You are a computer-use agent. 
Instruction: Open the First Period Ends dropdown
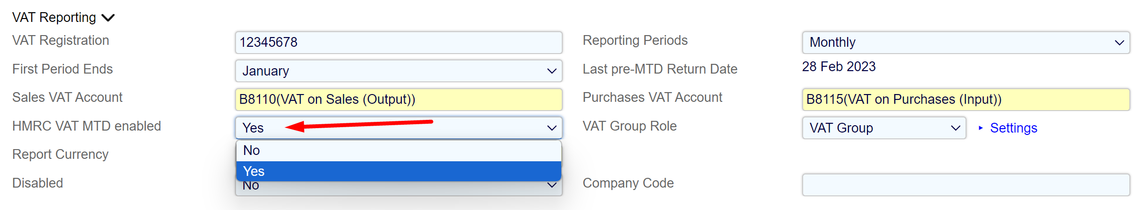pyautogui.click(x=398, y=71)
